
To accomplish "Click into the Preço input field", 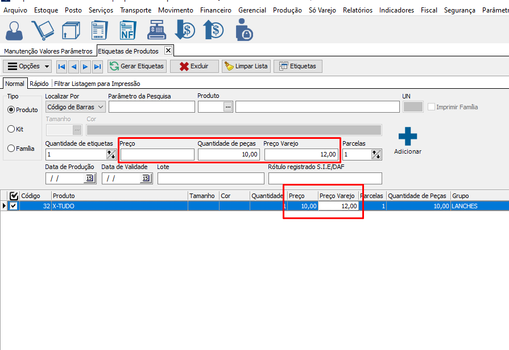I will [x=157, y=155].
